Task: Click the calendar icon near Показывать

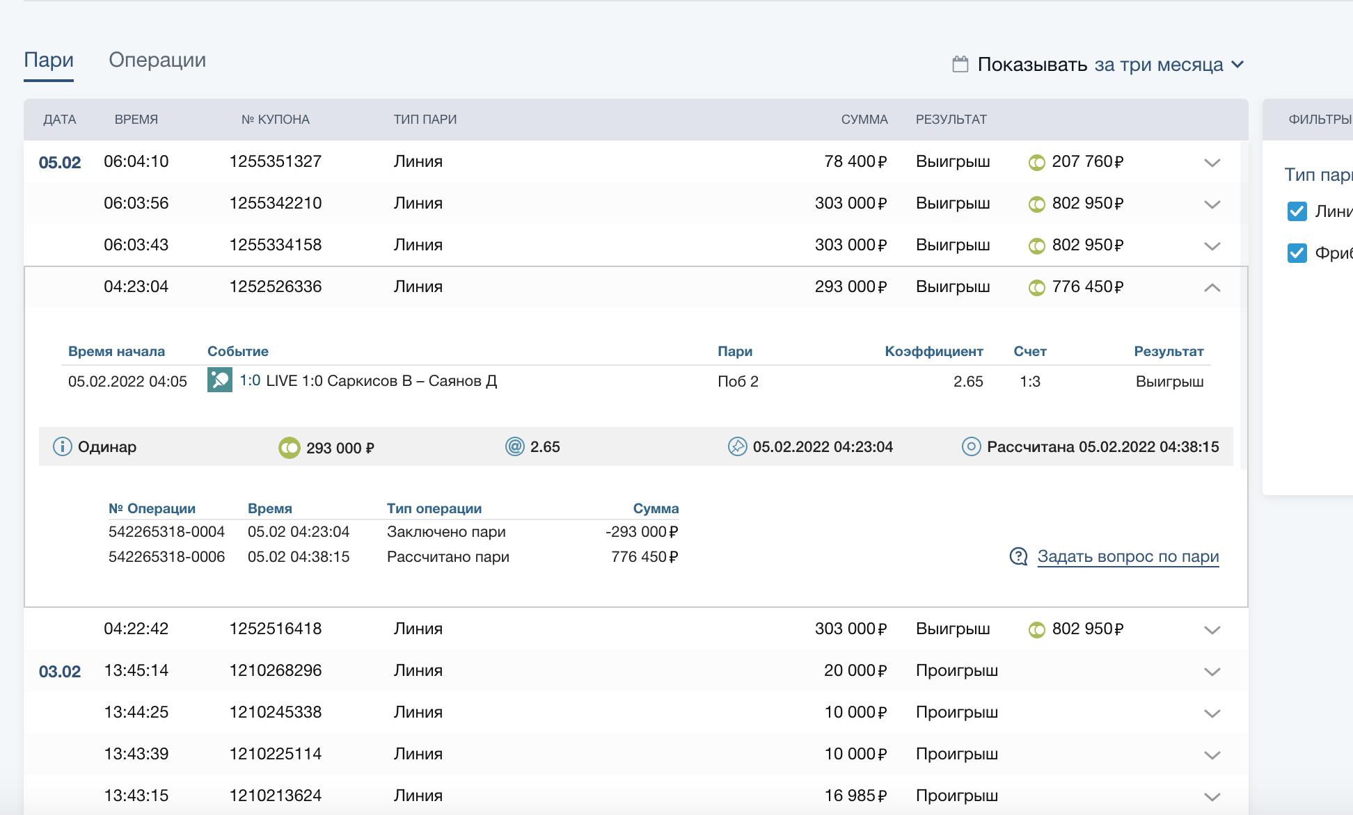Action: (960, 65)
